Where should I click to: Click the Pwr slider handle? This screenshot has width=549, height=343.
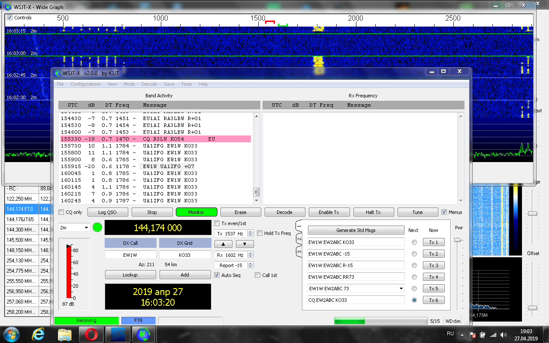(x=459, y=240)
